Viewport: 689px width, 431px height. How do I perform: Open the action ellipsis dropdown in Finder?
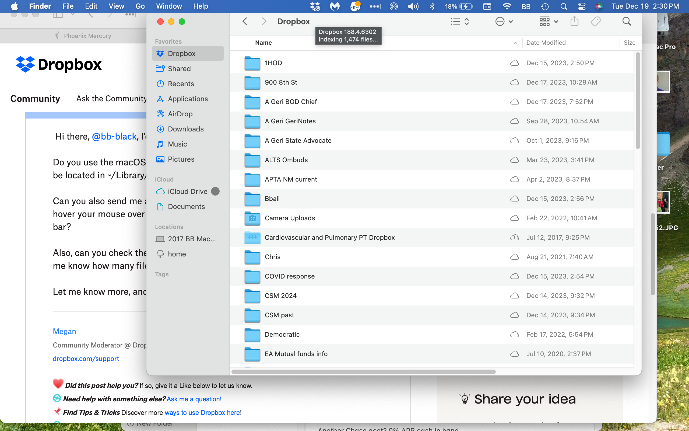point(504,21)
